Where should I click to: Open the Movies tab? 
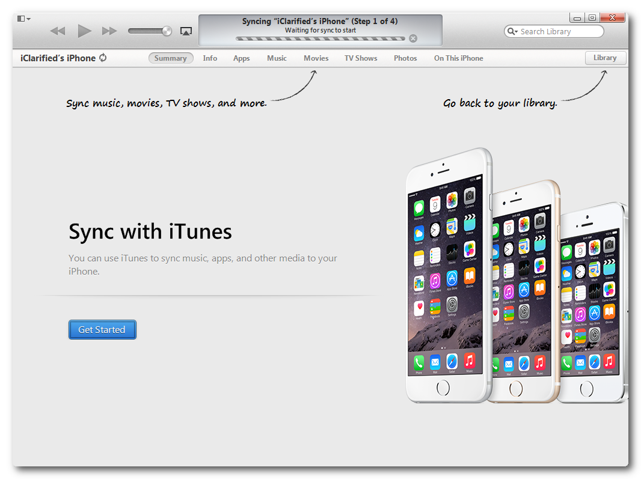(x=316, y=58)
